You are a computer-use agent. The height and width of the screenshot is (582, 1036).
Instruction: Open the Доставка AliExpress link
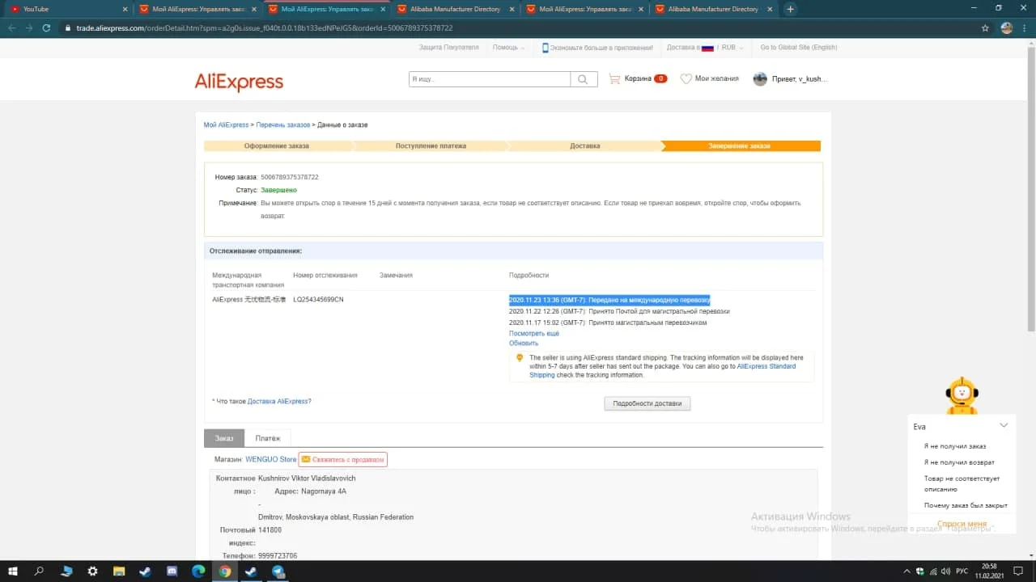278,402
